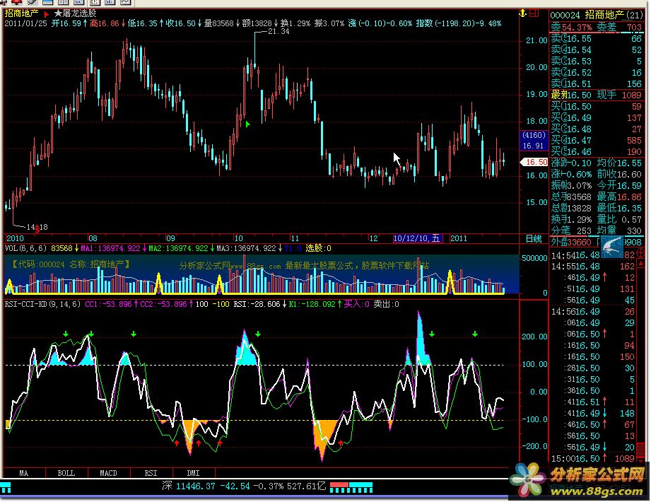The width and height of the screenshot is (651, 502).
Task: Click the 买1 16.50 order row with volume 59
Action: pos(596,106)
